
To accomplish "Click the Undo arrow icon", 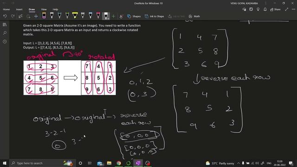I will point(5,16).
